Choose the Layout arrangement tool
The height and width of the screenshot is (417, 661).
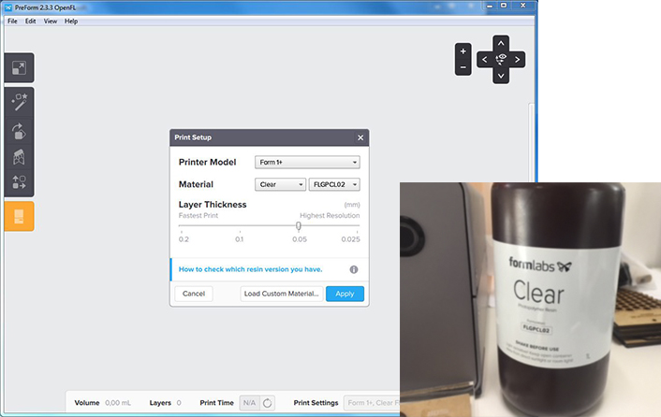(x=19, y=182)
